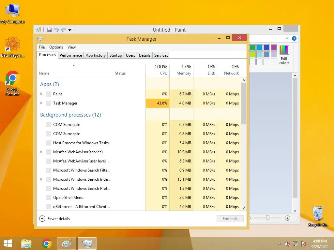
Task: Click Paint zoom in plus button
Action: coord(288,218)
